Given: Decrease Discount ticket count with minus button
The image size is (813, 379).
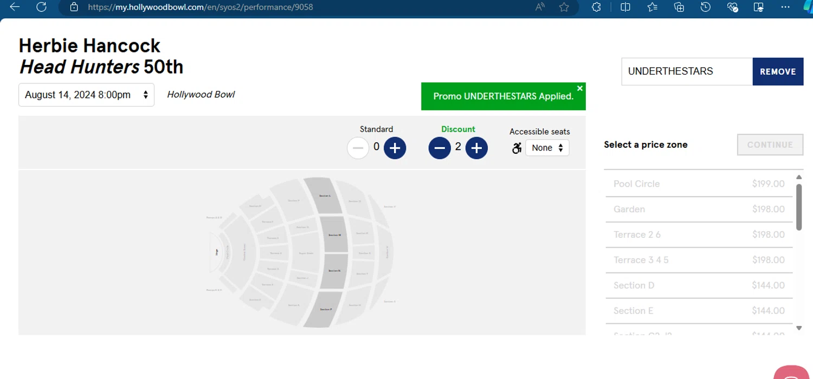Looking at the screenshot, I should point(440,148).
